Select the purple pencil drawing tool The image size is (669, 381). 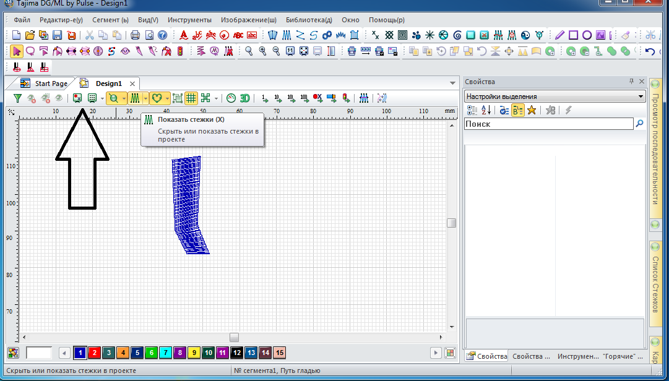[559, 35]
